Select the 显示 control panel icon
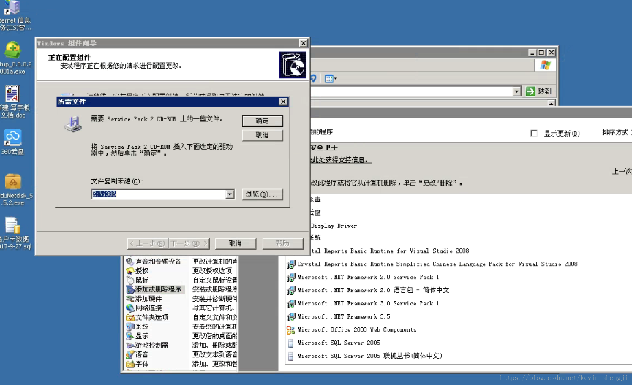The width and height of the screenshot is (632, 385). [138, 336]
